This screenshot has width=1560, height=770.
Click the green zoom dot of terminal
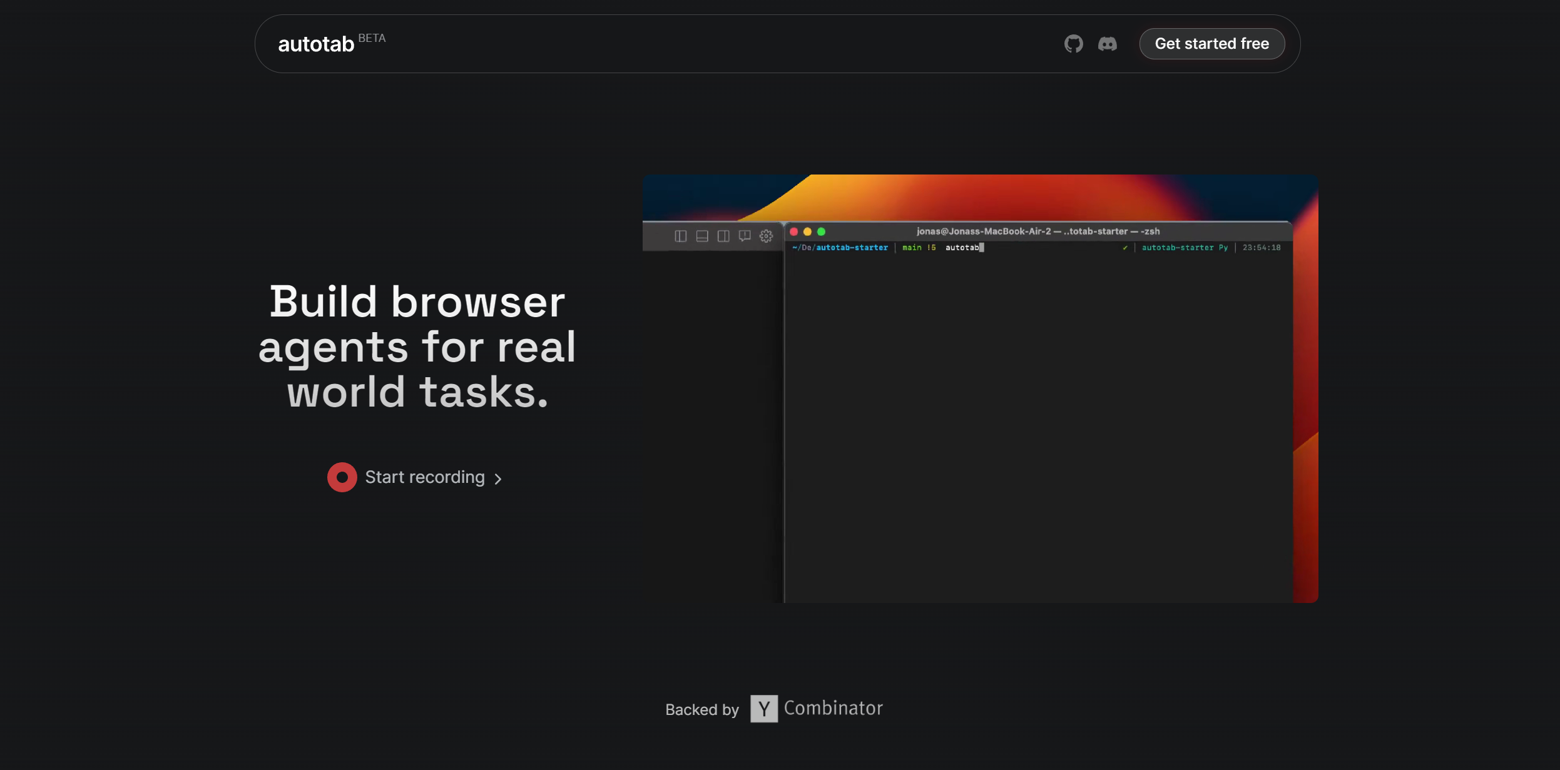pyautogui.click(x=821, y=232)
